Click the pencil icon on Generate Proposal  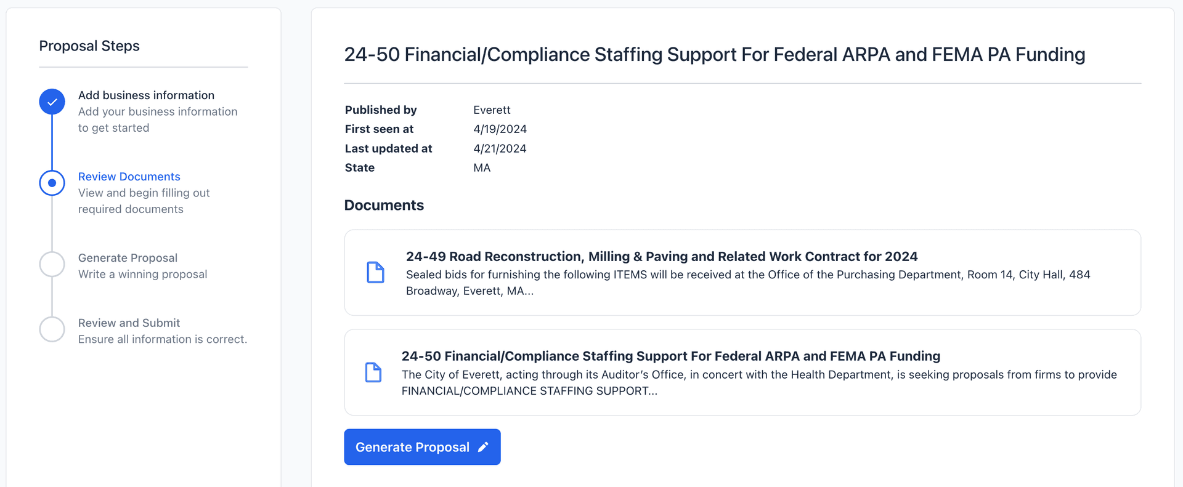(x=484, y=447)
